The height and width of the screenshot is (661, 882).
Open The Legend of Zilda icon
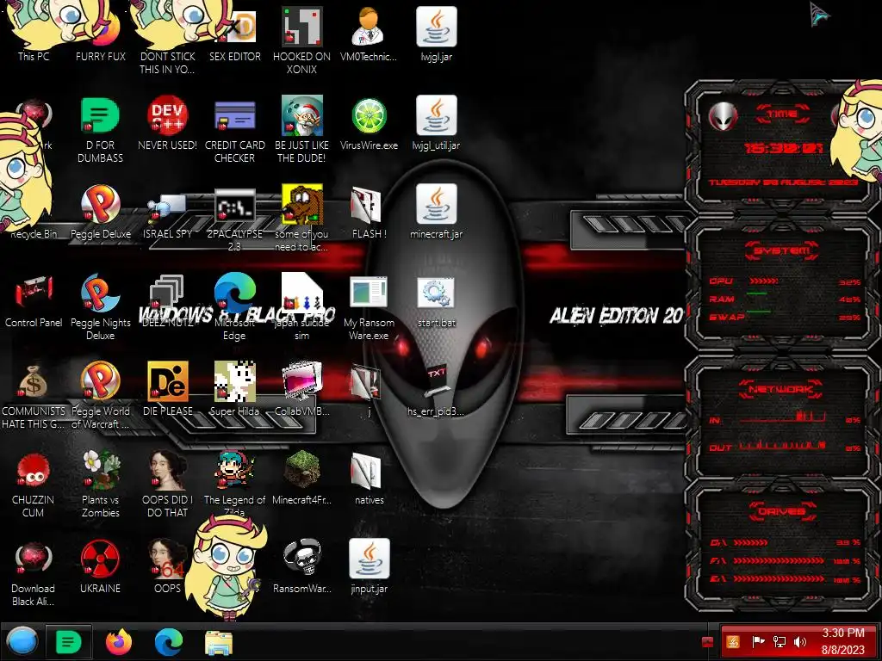pyautogui.click(x=235, y=470)
